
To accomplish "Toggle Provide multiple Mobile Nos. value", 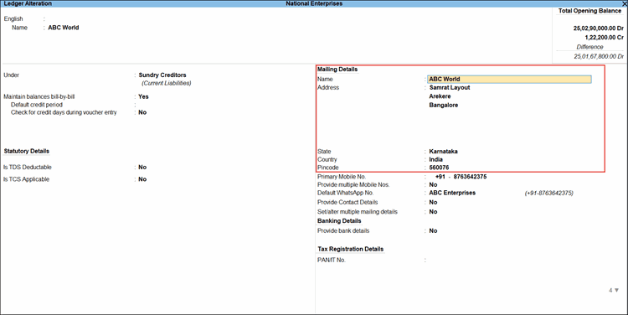I will [x=433, y=185].
